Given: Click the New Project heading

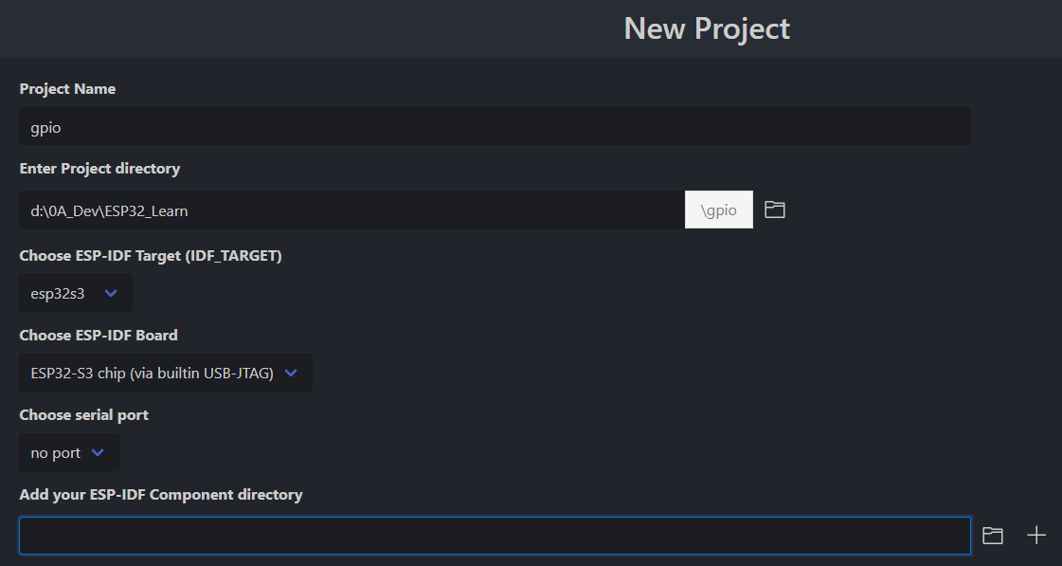Looking at the screenshot, I should click(706, 28).
